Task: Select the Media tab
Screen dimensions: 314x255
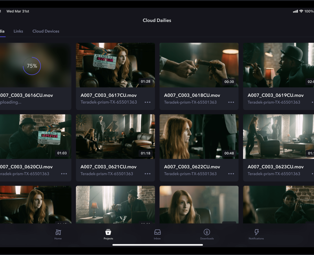Action: pyautogui.click(x=3, y=31)
